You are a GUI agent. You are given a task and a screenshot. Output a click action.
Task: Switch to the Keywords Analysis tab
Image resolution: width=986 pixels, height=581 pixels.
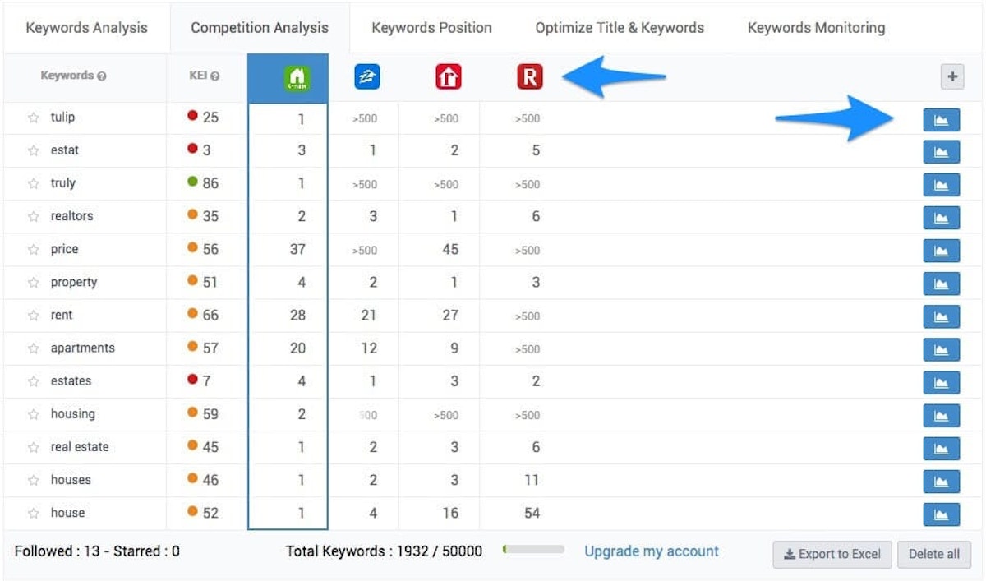(x=86, y=28)
